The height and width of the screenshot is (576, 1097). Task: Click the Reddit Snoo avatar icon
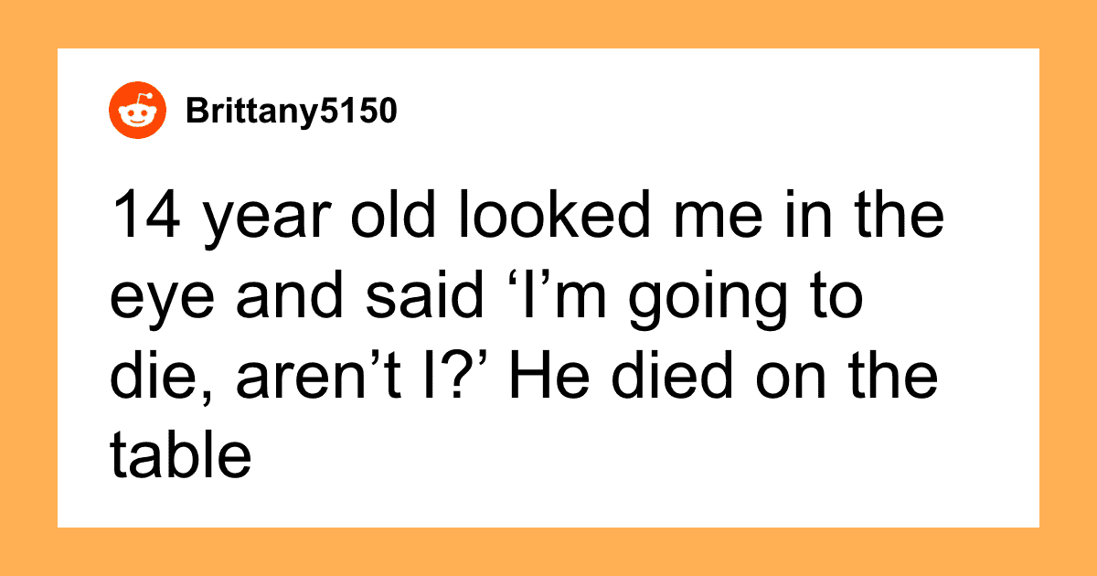coord(137,111)
